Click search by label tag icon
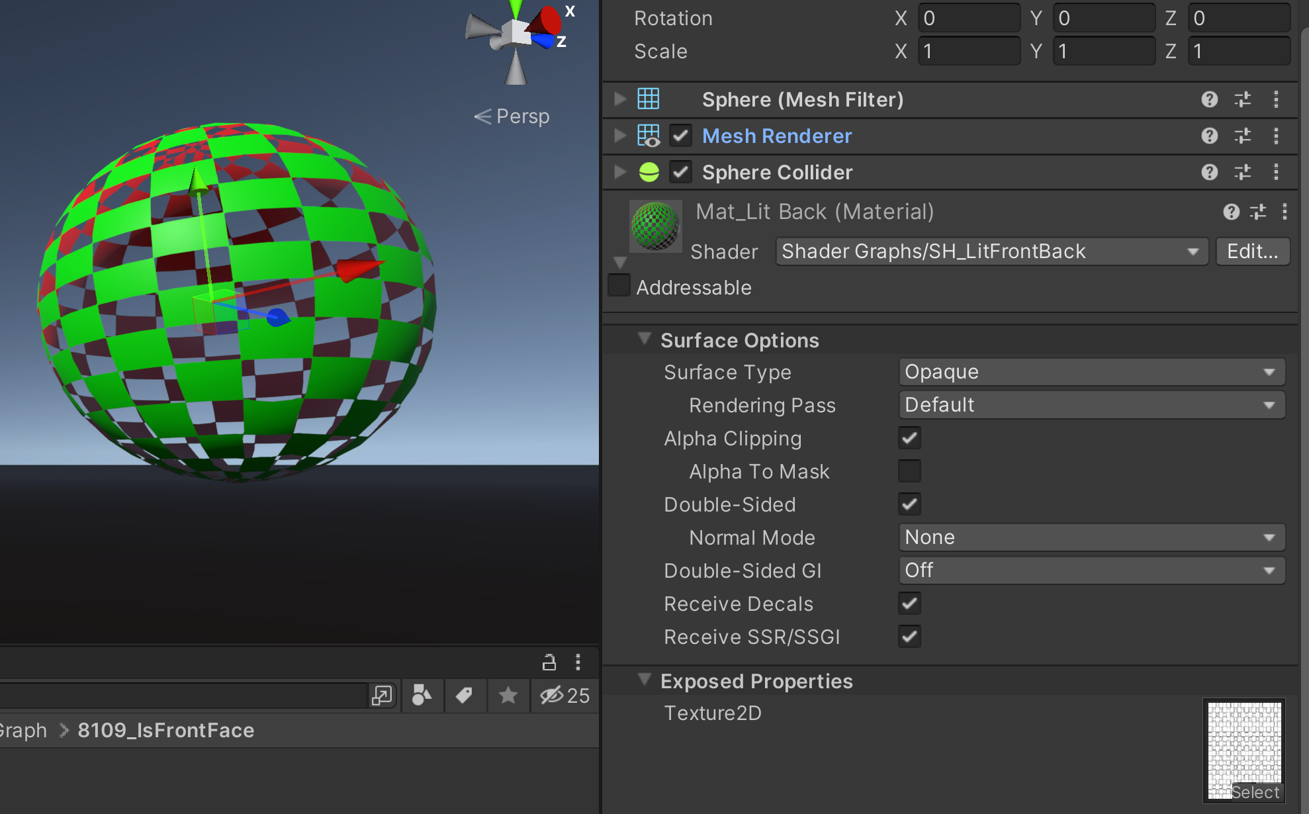The height and width of the screenshot is (814, 1309). click(464, 696)
